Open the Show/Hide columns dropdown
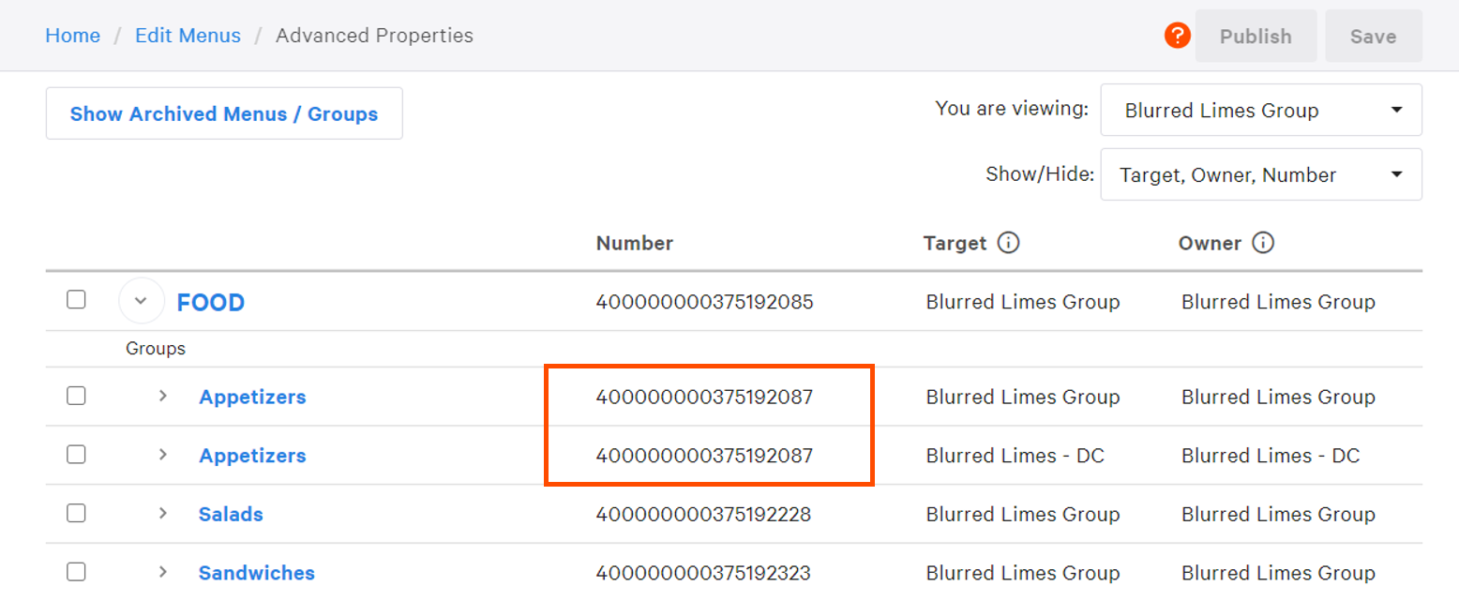 point(1260,174)
